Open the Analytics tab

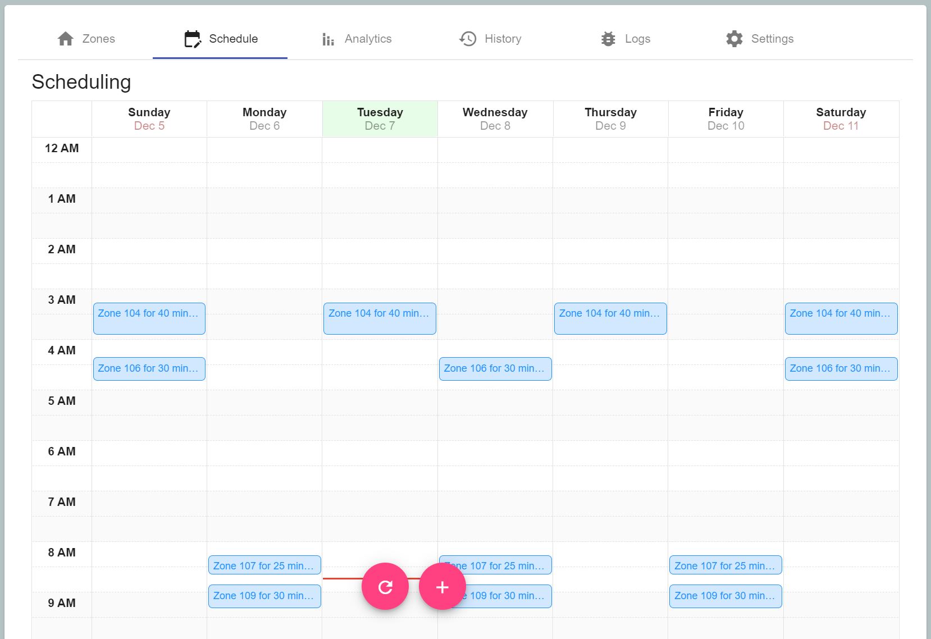click(356, 39)
